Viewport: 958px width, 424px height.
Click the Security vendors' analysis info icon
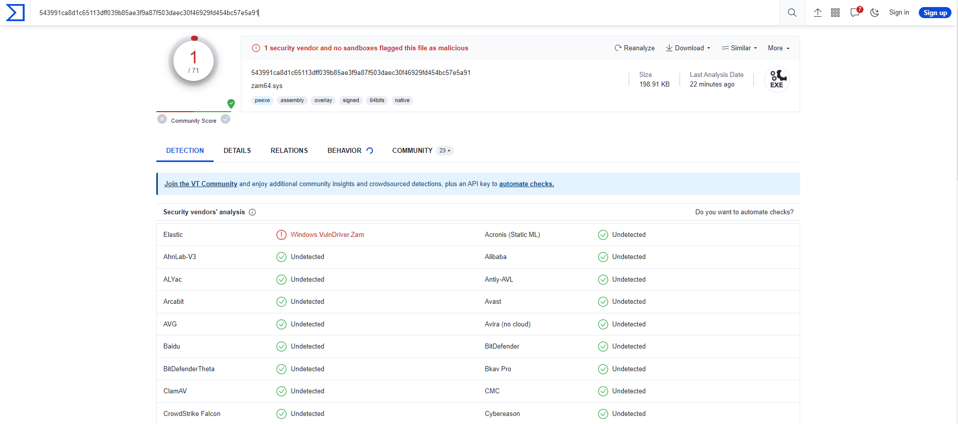[x=252, y=212]
